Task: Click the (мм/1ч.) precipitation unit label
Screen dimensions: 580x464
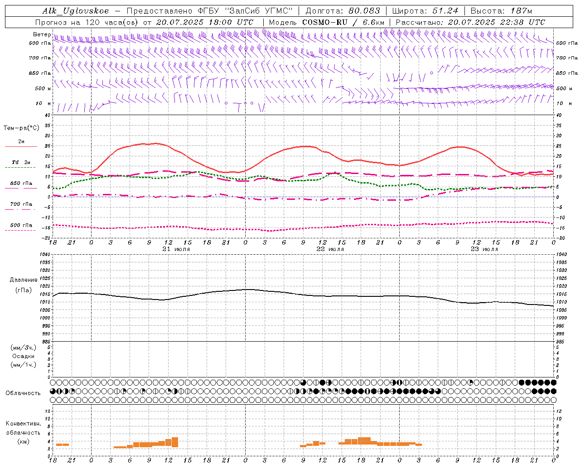Action: (24, 365)
